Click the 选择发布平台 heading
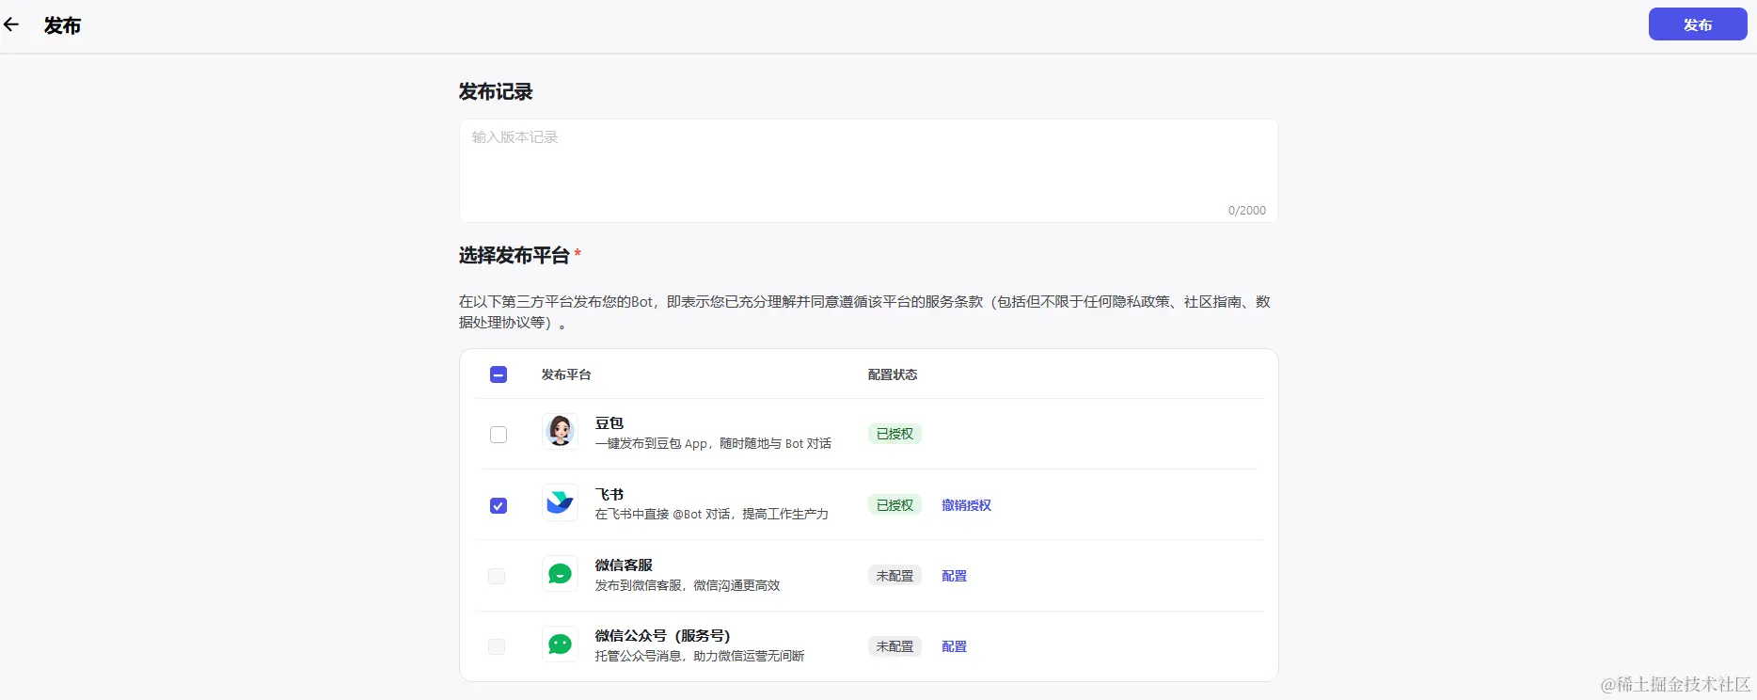Viewport: 1757px width, 700px height. point(514,255)
